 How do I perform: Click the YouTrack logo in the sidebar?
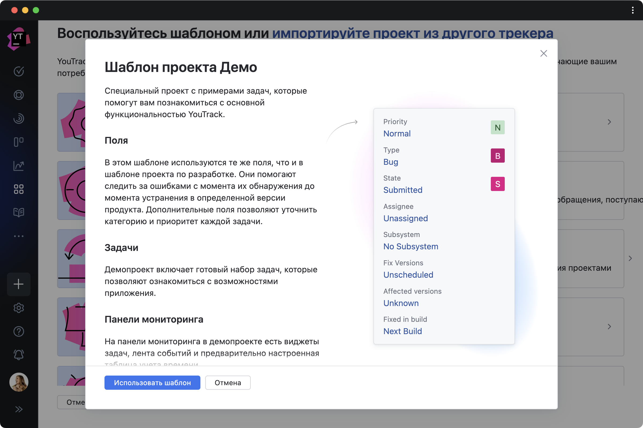pyautogui.click(x=18, y=39)
